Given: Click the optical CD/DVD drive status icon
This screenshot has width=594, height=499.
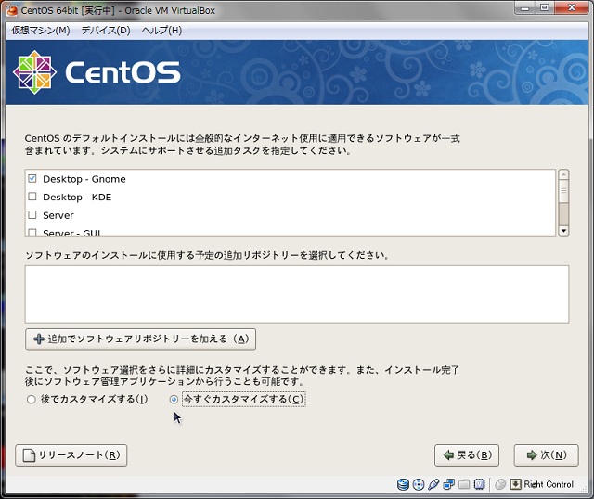Looking at the screenshot, I should click(419, 484).
